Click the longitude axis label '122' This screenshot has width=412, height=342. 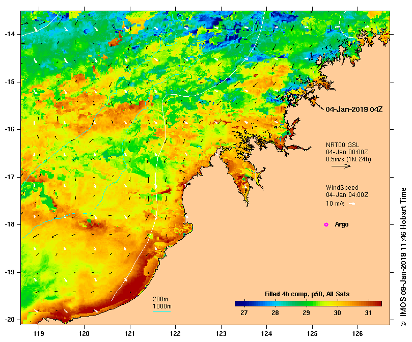(x=175, y=334)
